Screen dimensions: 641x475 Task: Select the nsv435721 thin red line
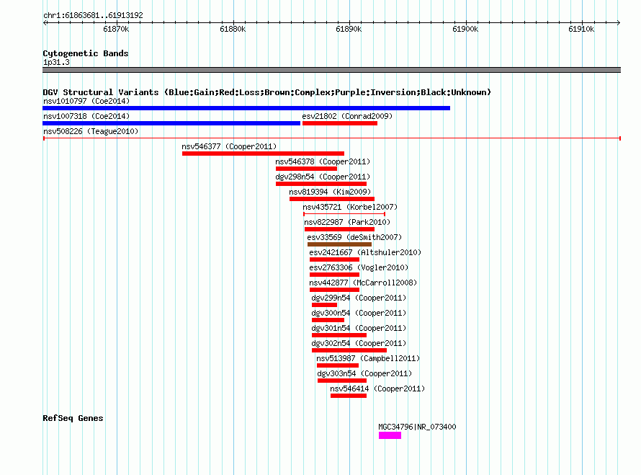pos(344,214)
